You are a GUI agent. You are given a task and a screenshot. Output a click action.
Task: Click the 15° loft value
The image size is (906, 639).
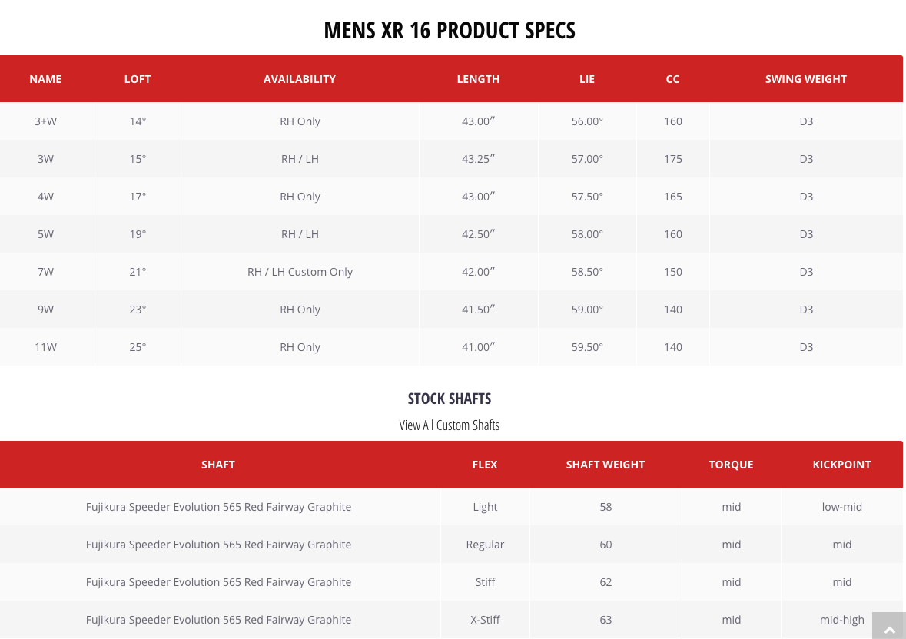[x=138, y=159]
